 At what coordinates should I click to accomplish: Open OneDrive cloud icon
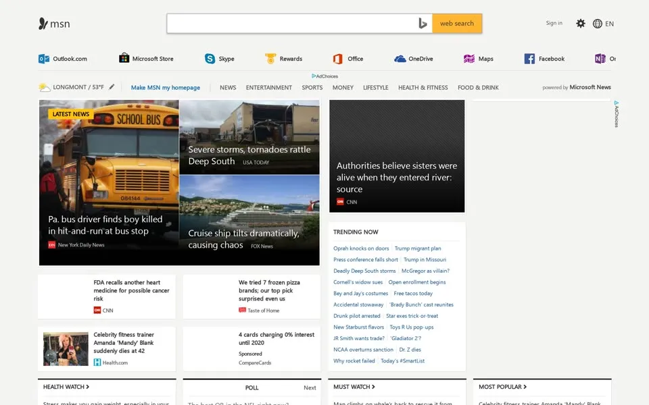tap(400, 59)
